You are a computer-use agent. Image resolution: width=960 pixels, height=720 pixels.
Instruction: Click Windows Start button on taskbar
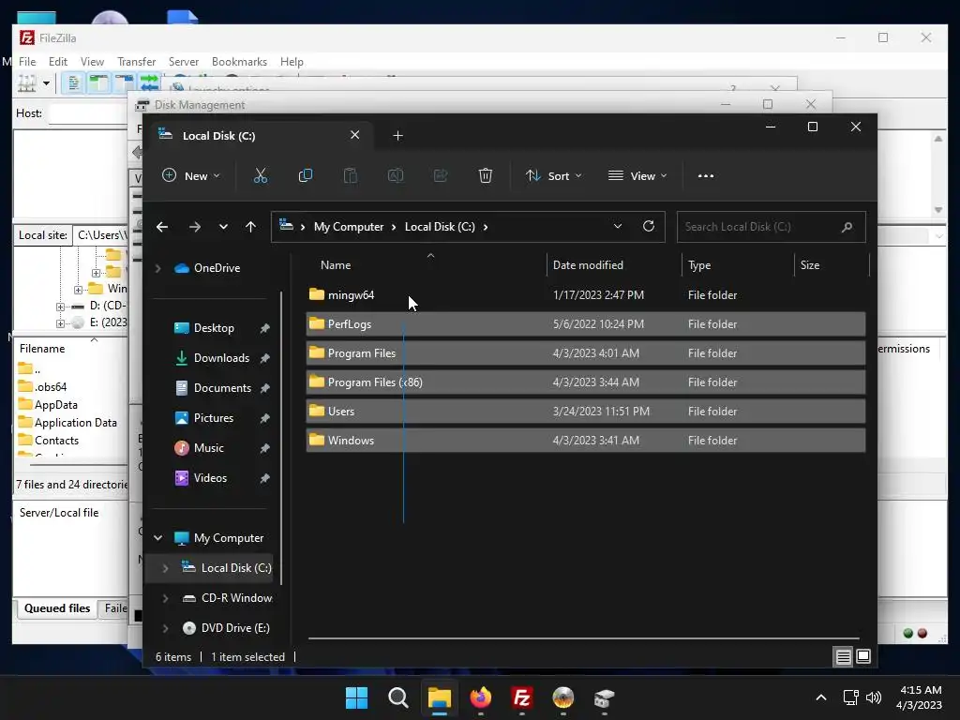pos(357,697)
